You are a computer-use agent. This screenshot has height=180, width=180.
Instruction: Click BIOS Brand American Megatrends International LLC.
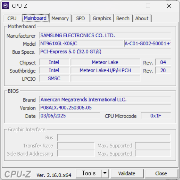coord(105,99)
